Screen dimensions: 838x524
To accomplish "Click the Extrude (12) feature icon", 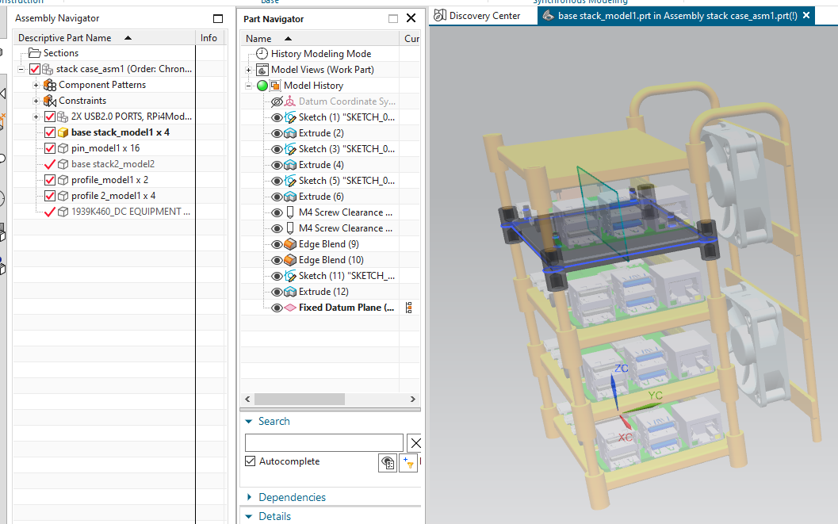I will (290, 292).
